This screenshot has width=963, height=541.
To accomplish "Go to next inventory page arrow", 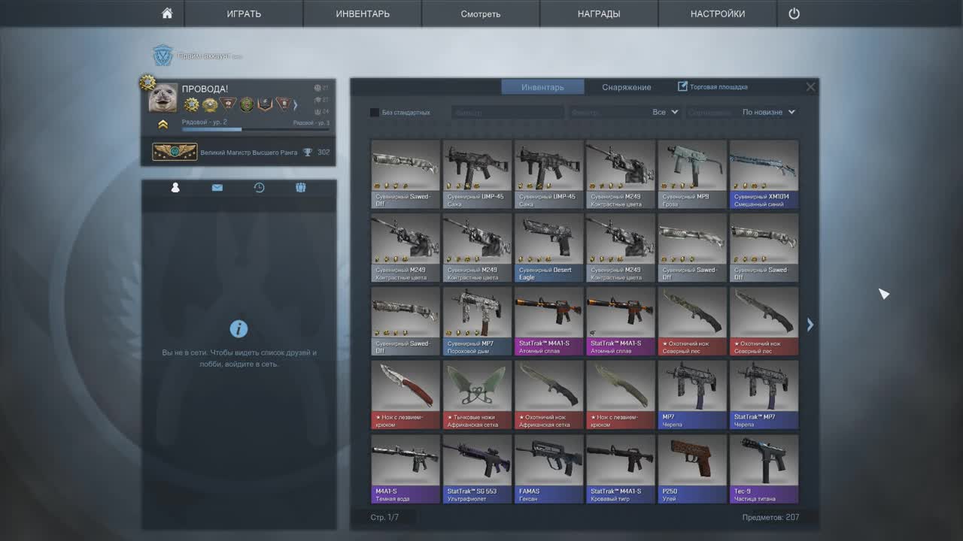I will pyautogui.click(x=810, y=325).
